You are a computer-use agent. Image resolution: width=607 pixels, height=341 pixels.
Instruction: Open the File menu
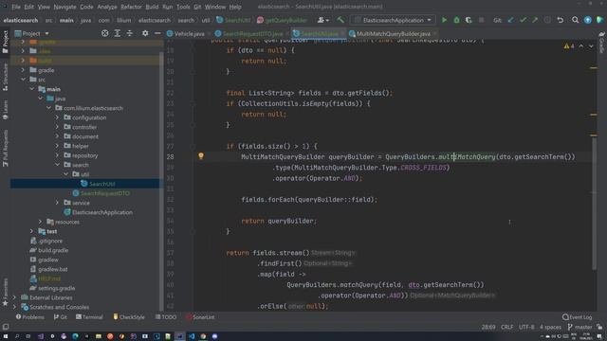pyautogui.click(x=16, y=7)
